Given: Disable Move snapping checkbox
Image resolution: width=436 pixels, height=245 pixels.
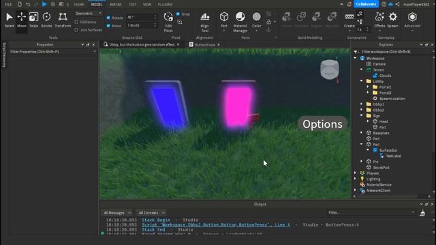Looking at the screenshot, I should (108, 26).
